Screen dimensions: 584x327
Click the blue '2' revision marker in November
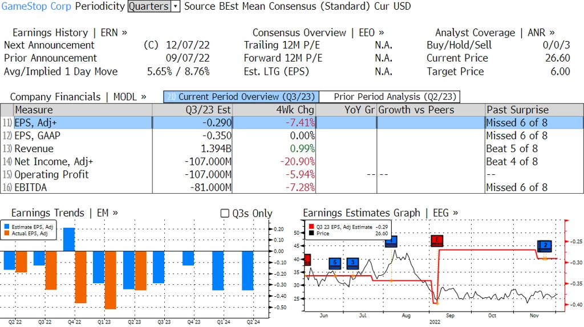(545, 246)
